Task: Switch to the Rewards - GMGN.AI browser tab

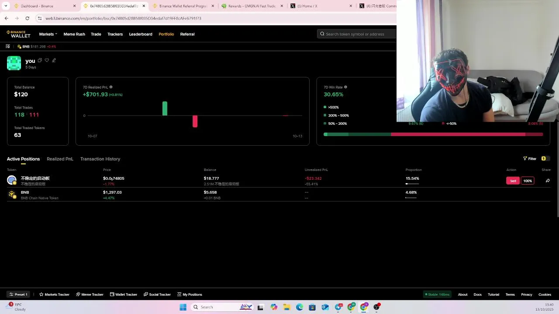Action: (x=252, y=6)
